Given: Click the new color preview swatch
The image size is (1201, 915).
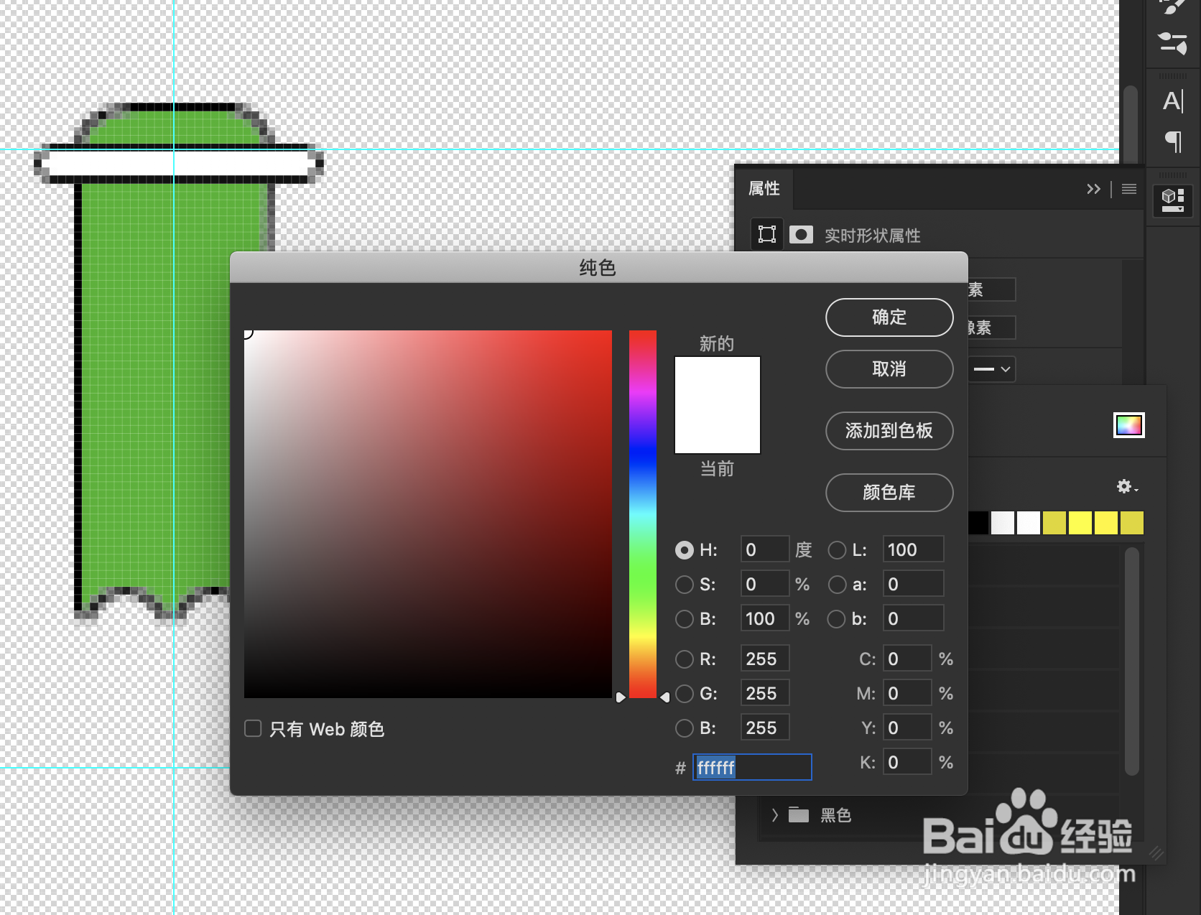Looking at the screenshot, I should 718,381.
